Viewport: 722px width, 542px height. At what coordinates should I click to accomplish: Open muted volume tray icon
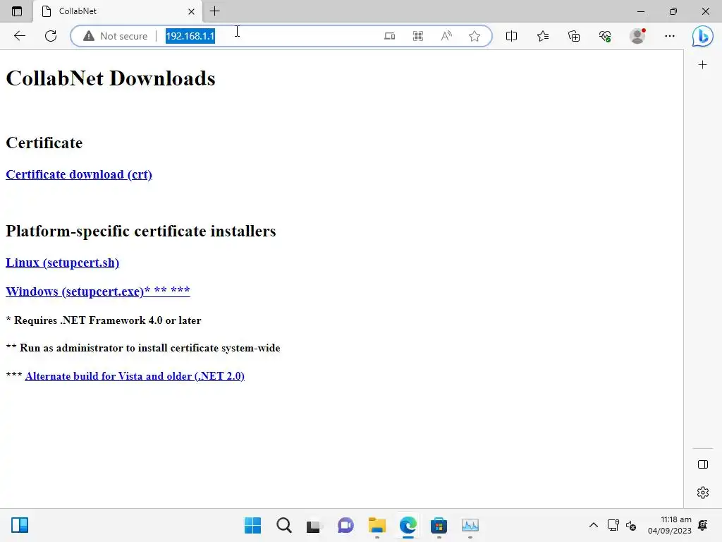[x=631, y=525]
